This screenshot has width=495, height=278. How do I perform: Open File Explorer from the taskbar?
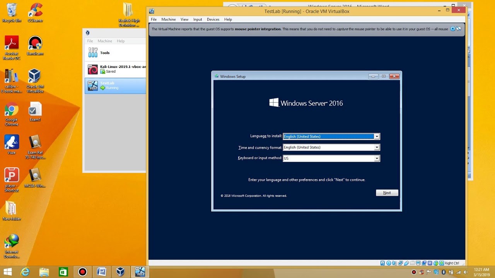click(x=44, y=272)
